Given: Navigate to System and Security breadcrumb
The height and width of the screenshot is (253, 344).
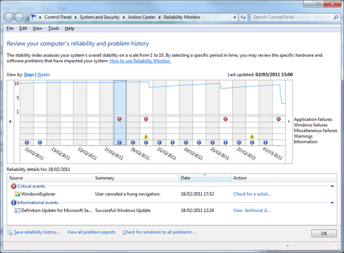Looking at the screenshot, I should [x=99, y=17].
